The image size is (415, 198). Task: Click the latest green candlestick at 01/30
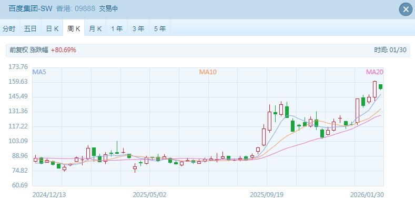point(381,87)
